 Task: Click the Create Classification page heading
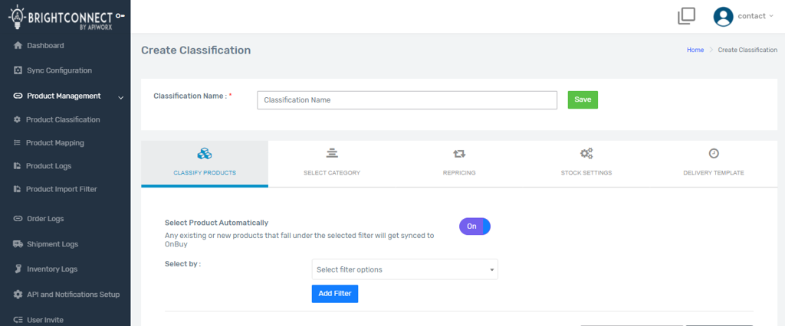195,50
